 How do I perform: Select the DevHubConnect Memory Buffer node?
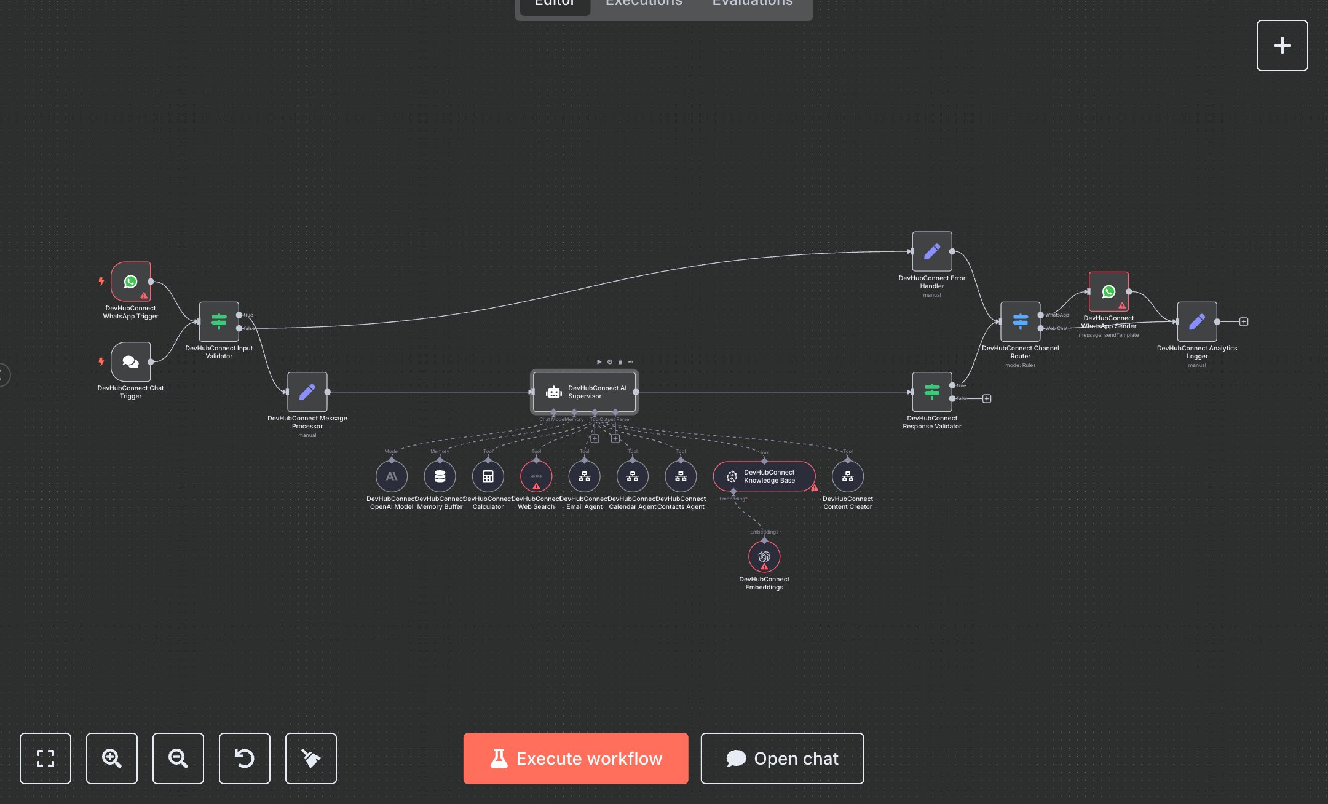click(x=440, y=476)
